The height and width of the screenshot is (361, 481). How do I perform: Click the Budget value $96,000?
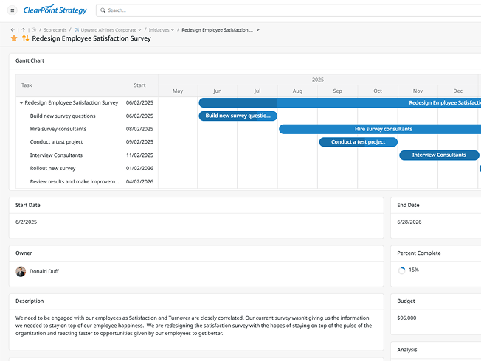coord(406,318)
